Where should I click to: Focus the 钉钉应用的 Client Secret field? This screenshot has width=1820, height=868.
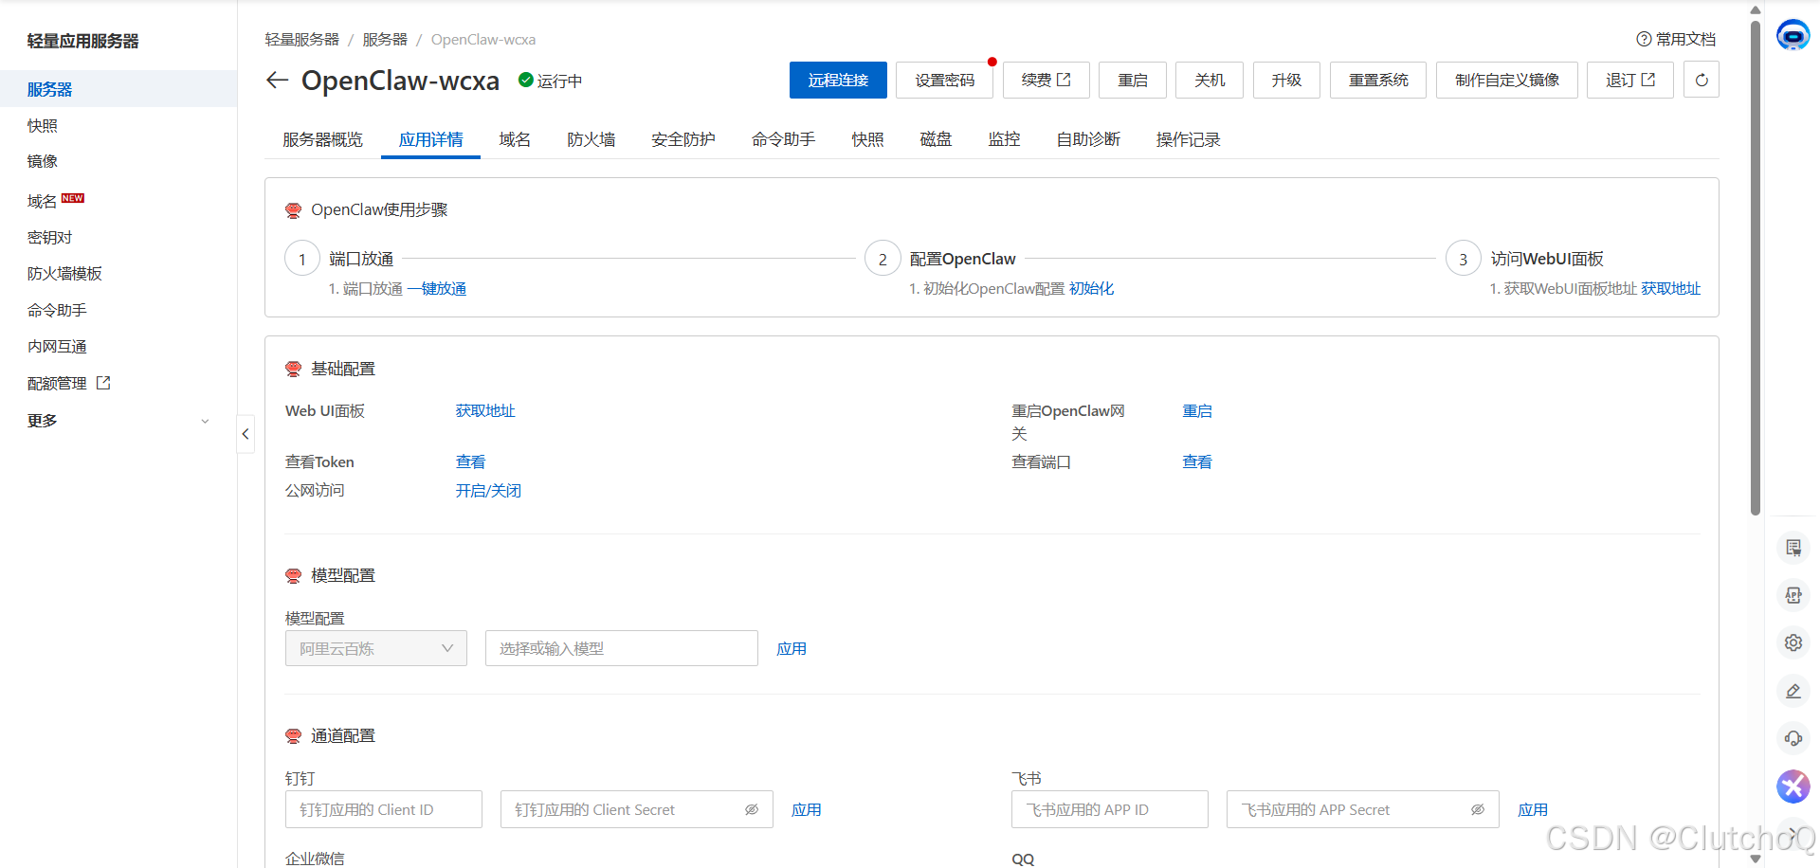[637, 809]
